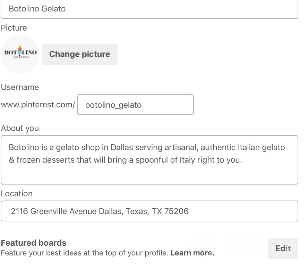Click the Featured boards heading
This screenshot has height=269, width=308.
(x=34, y=243)
